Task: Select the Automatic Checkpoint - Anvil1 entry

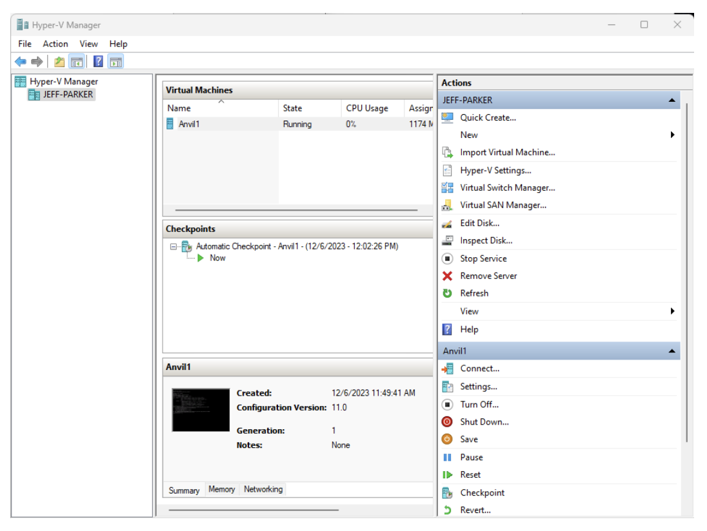Action: (297, 246)
